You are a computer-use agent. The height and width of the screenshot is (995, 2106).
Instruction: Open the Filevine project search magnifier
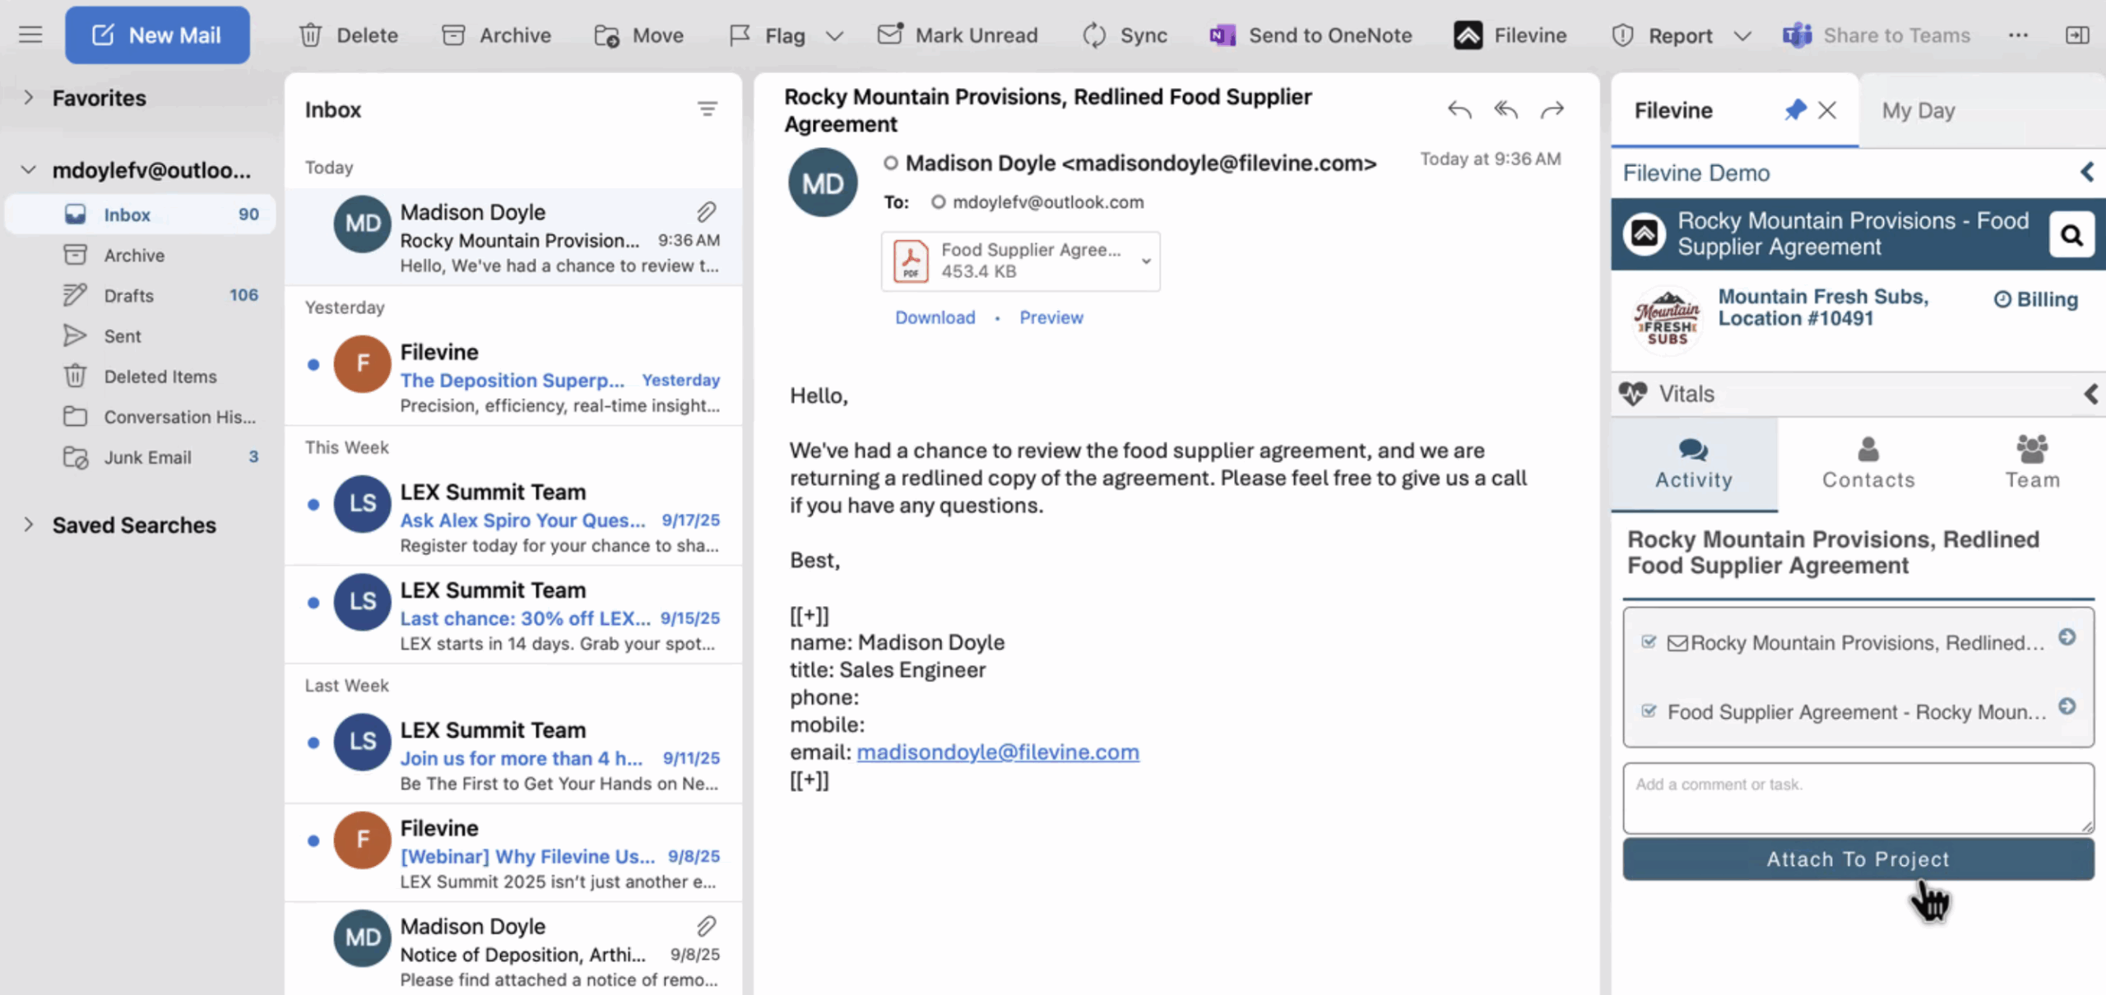2071,235
